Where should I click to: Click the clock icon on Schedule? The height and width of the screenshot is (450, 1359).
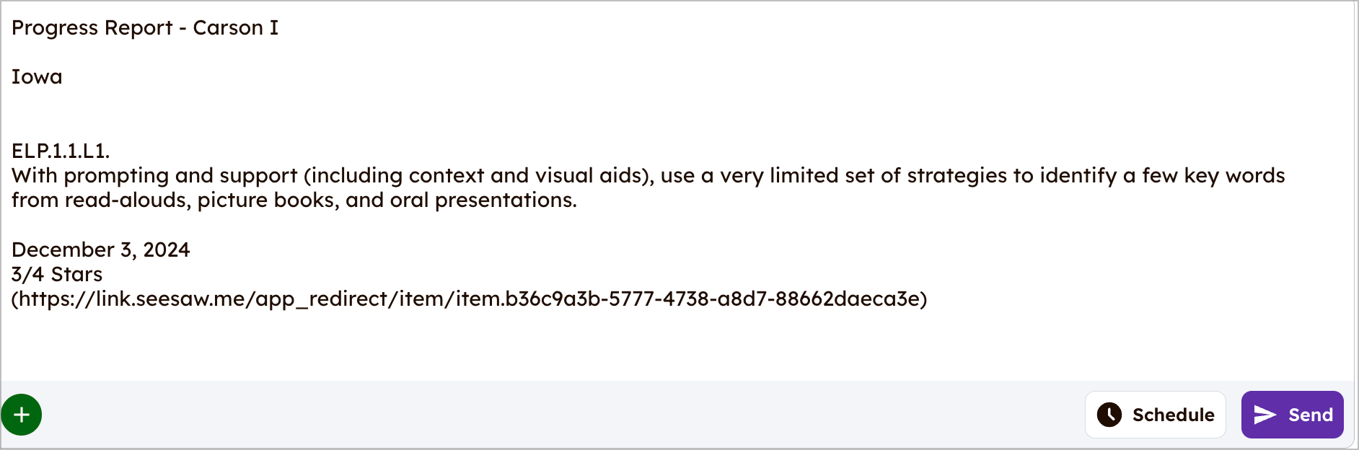coord(1109,415)
